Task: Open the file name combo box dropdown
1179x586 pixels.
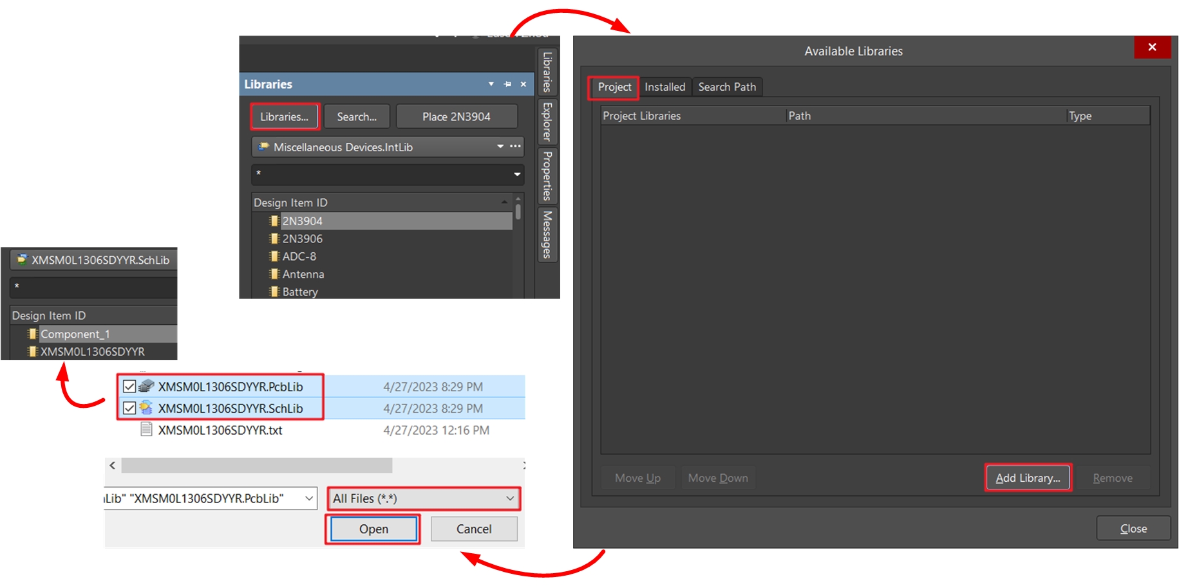Action: click(309, 499)
